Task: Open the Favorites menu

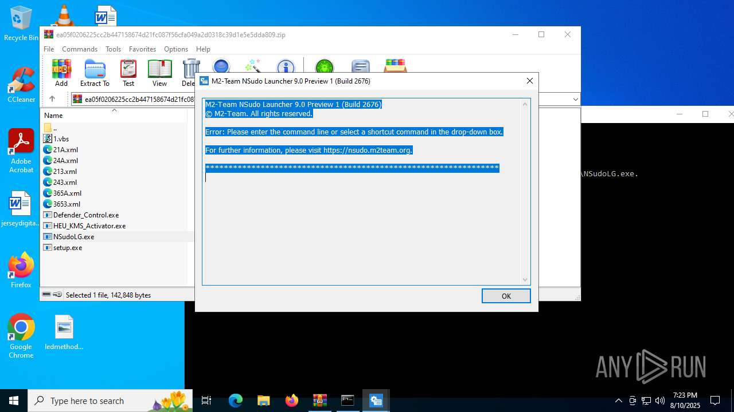Action: coord(142,49)
